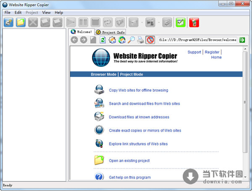Click the disabled play/start toolbar icon
The width and height of the screenshot is (252, 191).
click(x=71, y=22)
